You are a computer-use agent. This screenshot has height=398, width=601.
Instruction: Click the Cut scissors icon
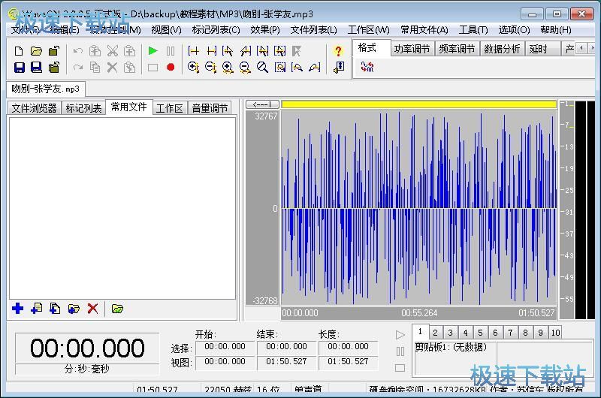(112, 51)
